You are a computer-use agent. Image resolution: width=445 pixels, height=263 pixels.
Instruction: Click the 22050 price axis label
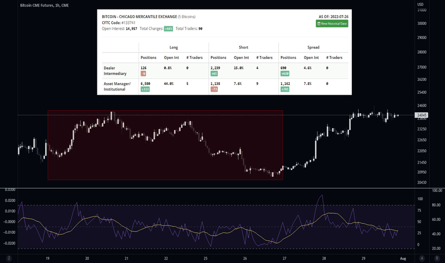(422, 151)
